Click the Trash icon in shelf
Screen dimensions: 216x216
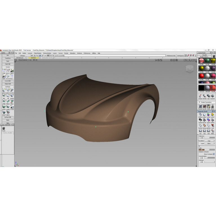[x=4, y=128]
